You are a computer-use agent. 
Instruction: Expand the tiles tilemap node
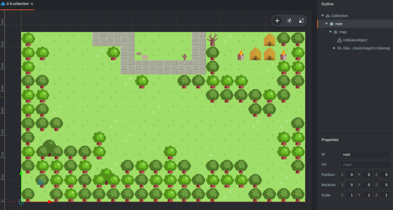[x=334, y=48]
